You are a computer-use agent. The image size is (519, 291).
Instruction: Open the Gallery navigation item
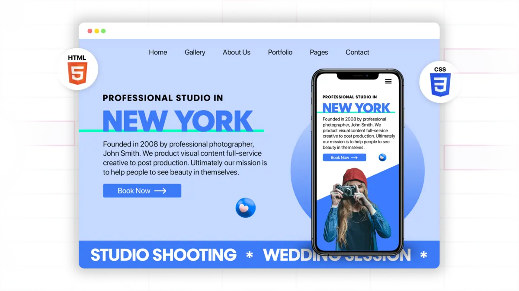click(195, 52)
